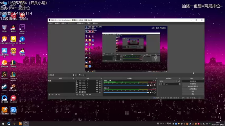Pop out the scenes dock panel icon
This screenshot has width=225, height=126.
pyautogui.click(x=74, y=78)
